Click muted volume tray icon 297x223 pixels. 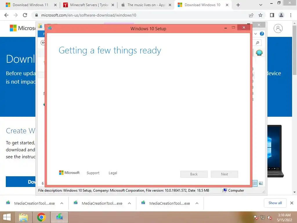[x=270, y=217]
